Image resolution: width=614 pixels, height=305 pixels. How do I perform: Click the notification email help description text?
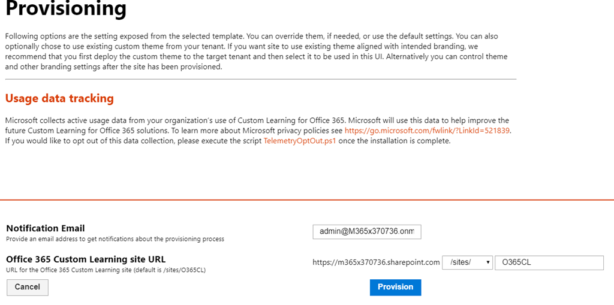pos(115,239)
